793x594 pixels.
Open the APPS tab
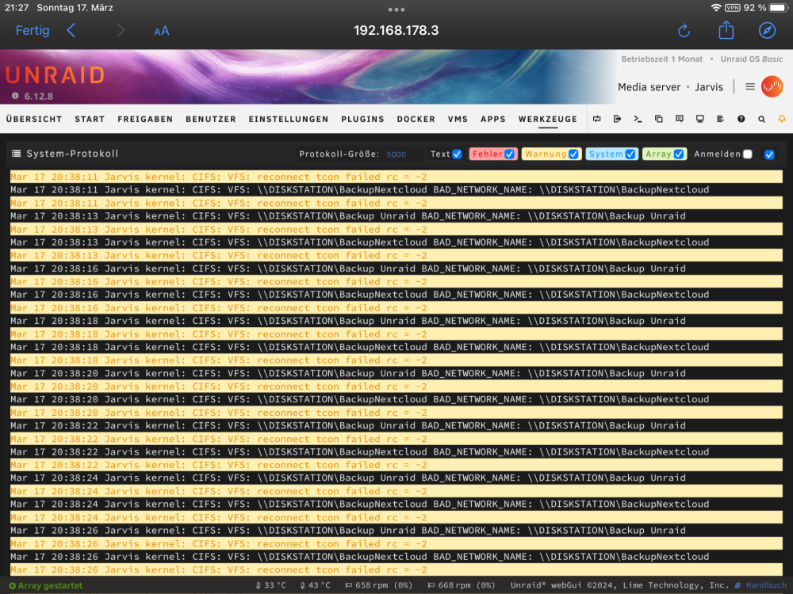(493, 120)
